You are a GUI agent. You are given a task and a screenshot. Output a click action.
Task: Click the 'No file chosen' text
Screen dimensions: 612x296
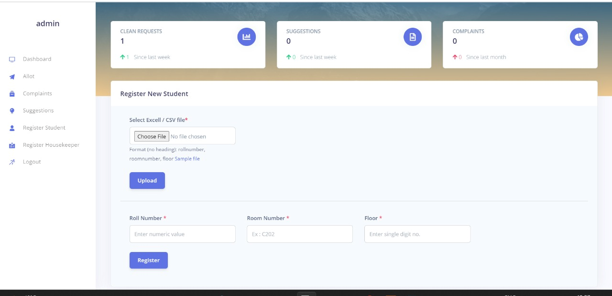pos(188,137)
